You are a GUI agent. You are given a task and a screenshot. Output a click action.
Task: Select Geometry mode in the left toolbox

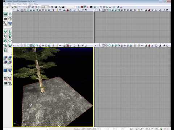(10, 14)
